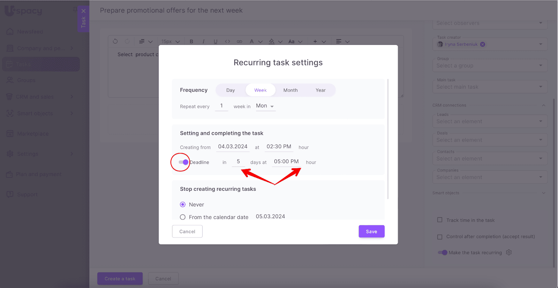Click Cancel in the recurring settings dialog
This screenshot has height=288, width=558.
pyautogui.click(x=187, y=232)
